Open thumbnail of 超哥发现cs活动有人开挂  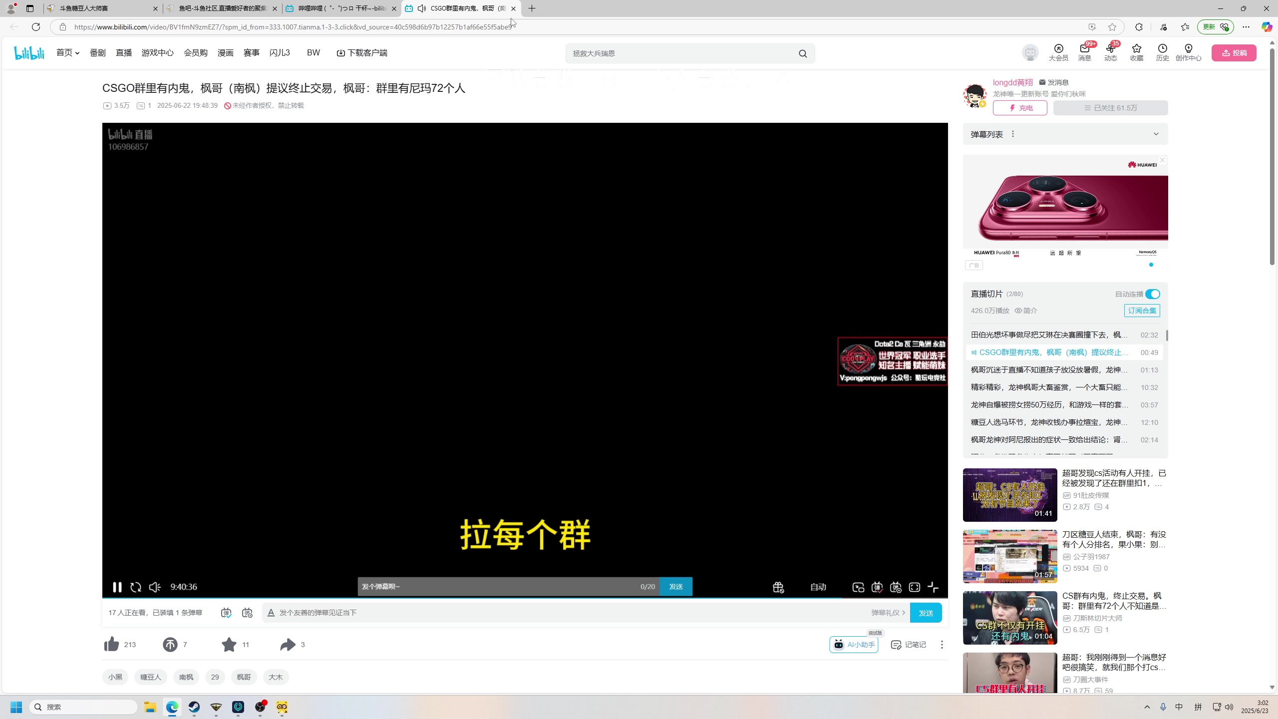[1010, 495]
